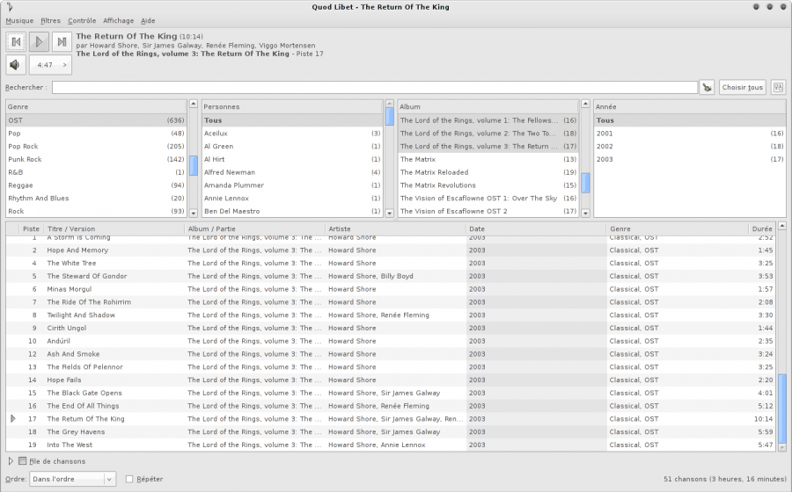Sort by the Artiste column header
The height and width of the screenshot is (492, 792).
pyautogui.click(x=395, y=228)
